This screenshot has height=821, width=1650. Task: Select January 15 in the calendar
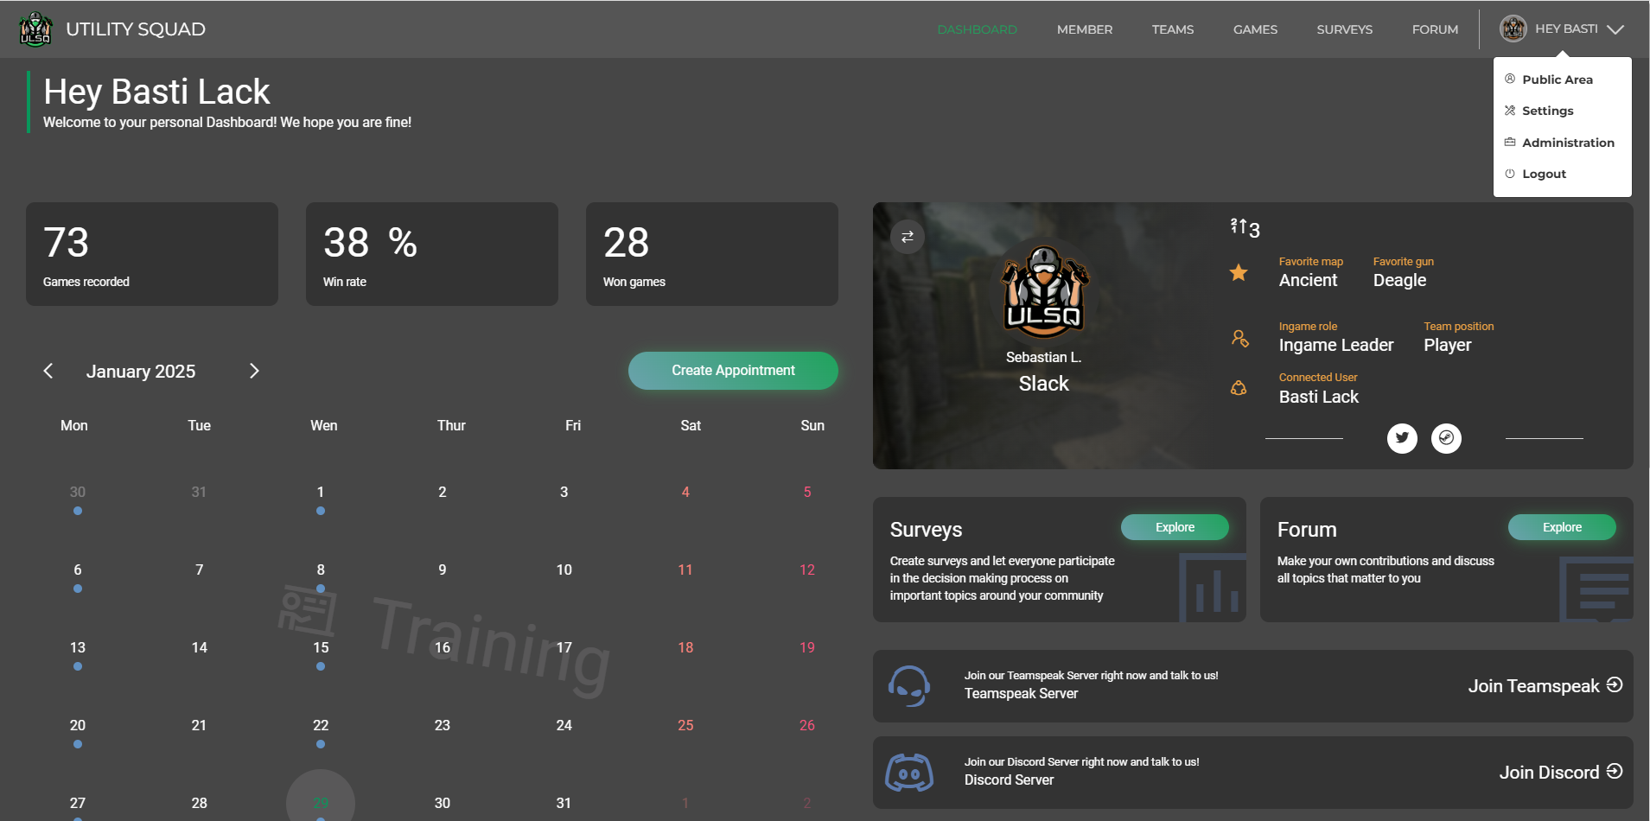pyautogui.click(x=321, y=648)
